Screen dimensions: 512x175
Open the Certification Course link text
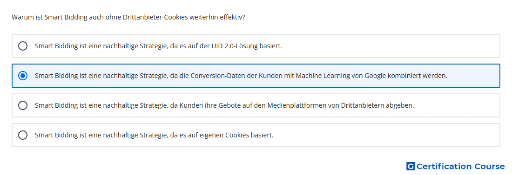[460, 167]
